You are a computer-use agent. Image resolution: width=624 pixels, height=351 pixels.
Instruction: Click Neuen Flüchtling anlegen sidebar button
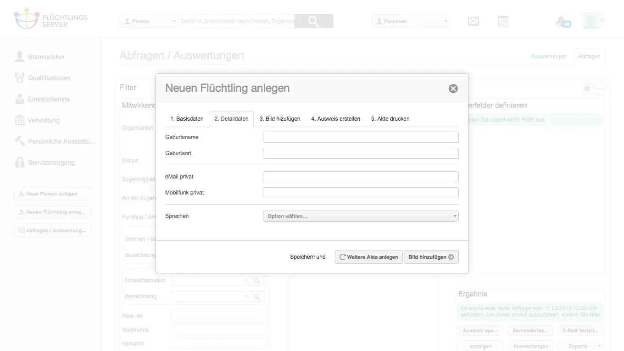(53, 212)
